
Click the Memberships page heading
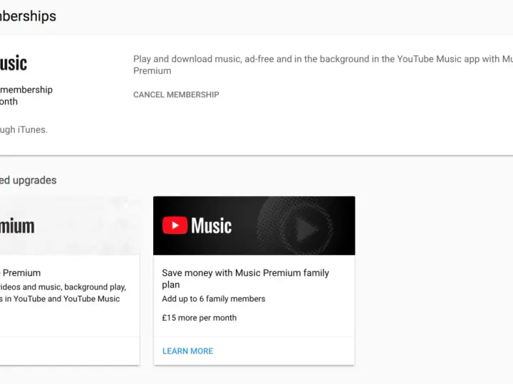tap(28, 16)
